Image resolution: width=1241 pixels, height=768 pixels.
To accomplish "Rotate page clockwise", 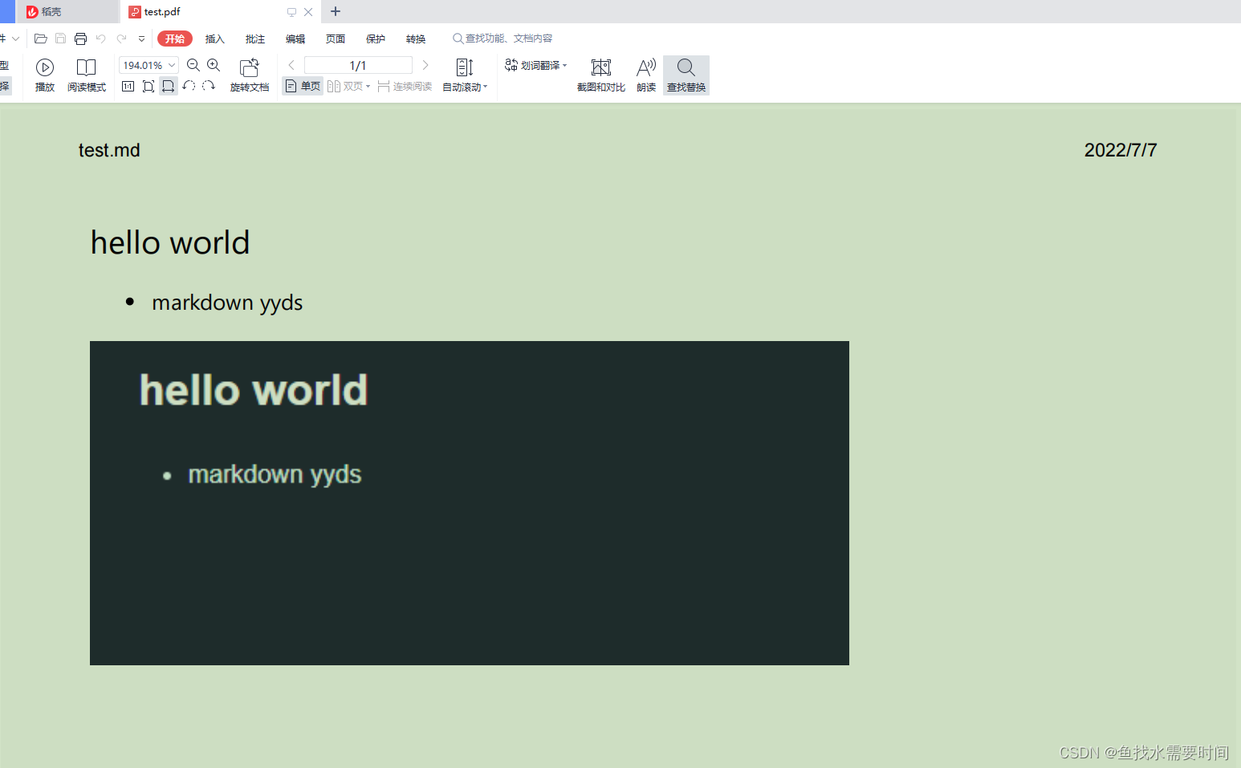I will (x=209, y=86).
